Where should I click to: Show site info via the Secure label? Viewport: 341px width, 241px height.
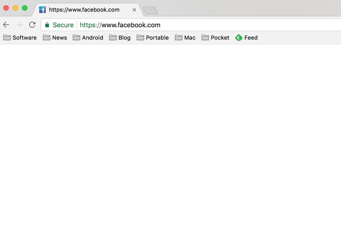63,25
